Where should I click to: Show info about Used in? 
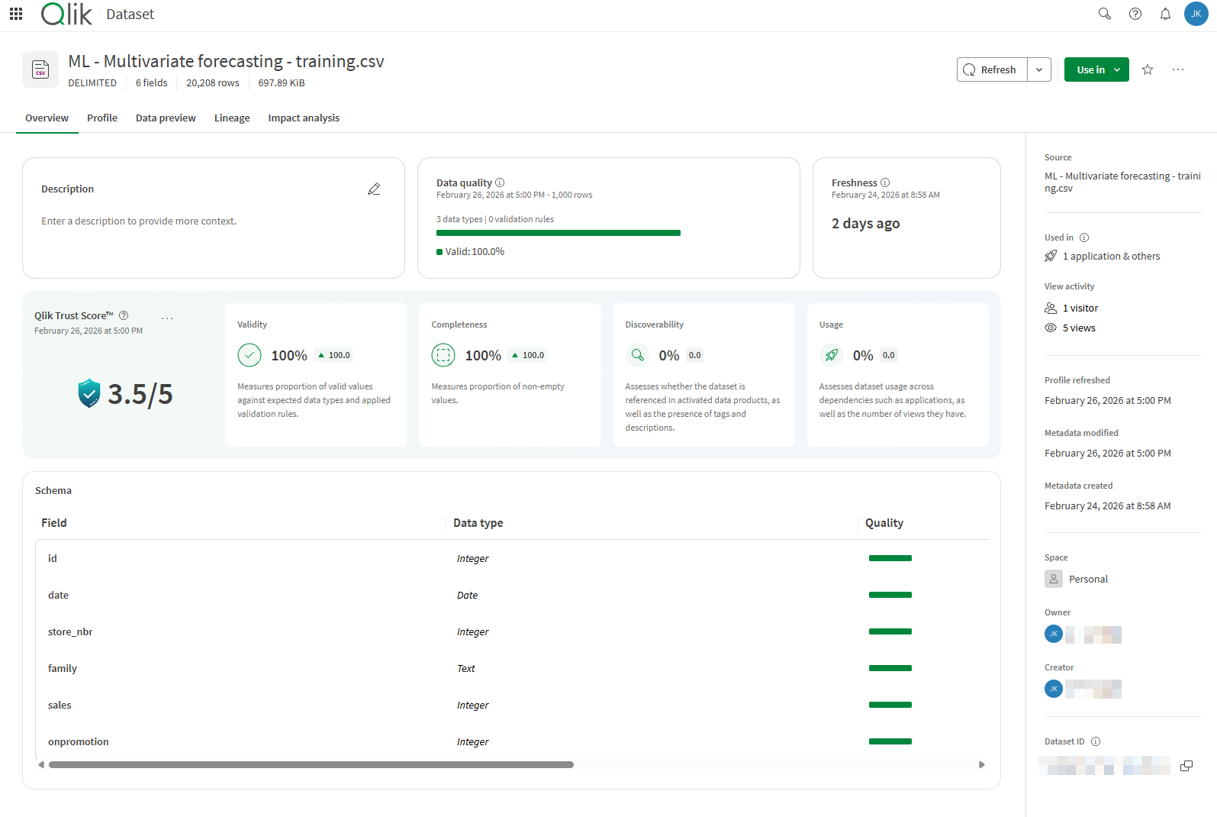[1084, 237]
